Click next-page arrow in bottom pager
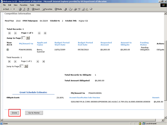 point(38,61)
